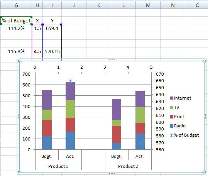Click the X header cell
The height and width of the screenshot is (176, 208).
point(37,20)
